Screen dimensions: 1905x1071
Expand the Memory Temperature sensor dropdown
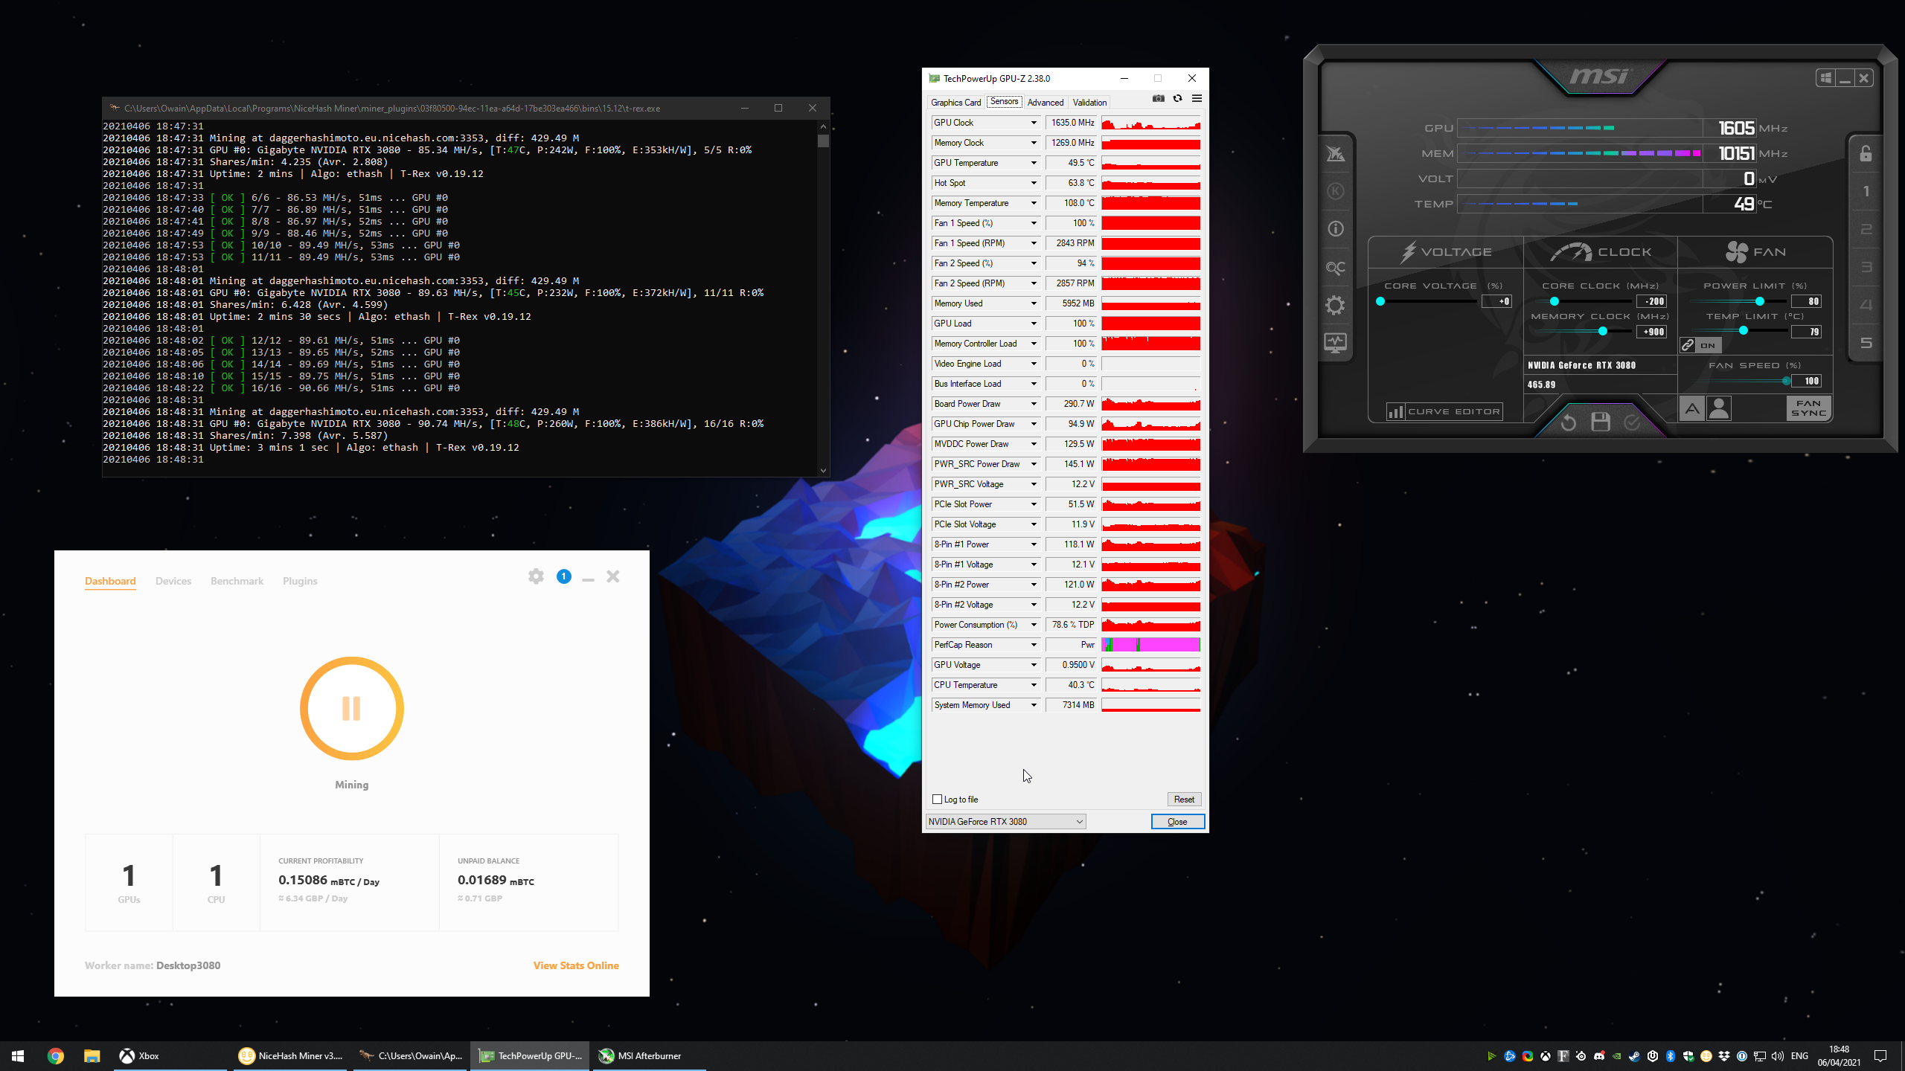pyautogui.click(x=1034, y=203)
